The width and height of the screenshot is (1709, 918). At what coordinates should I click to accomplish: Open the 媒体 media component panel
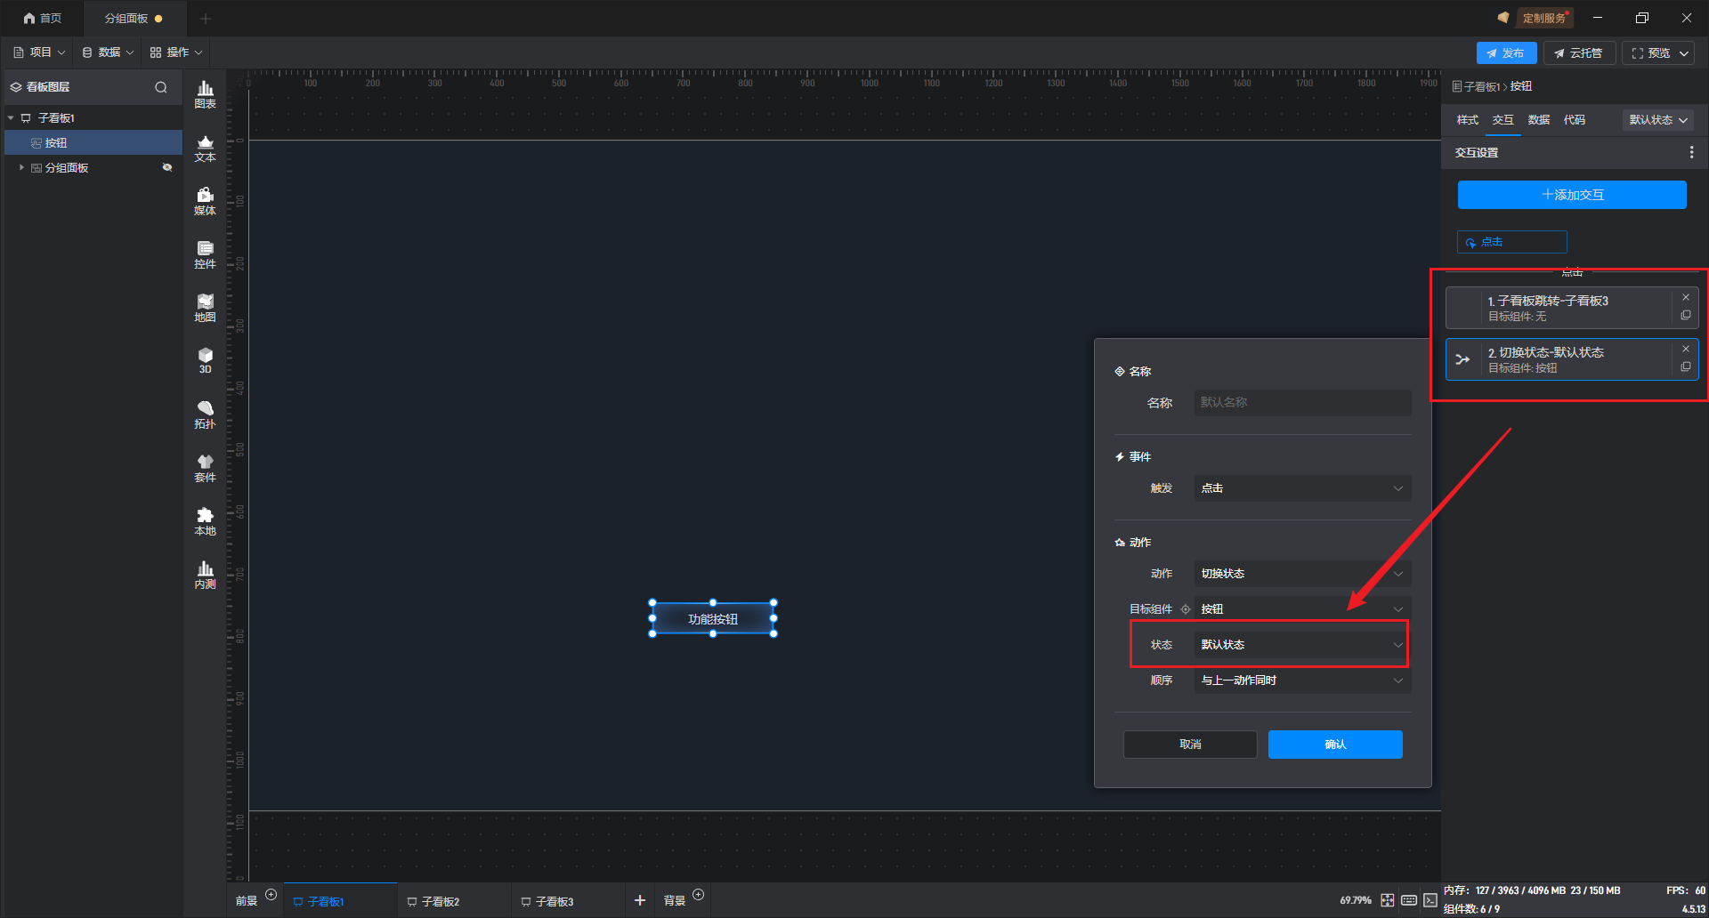(205, 201)
